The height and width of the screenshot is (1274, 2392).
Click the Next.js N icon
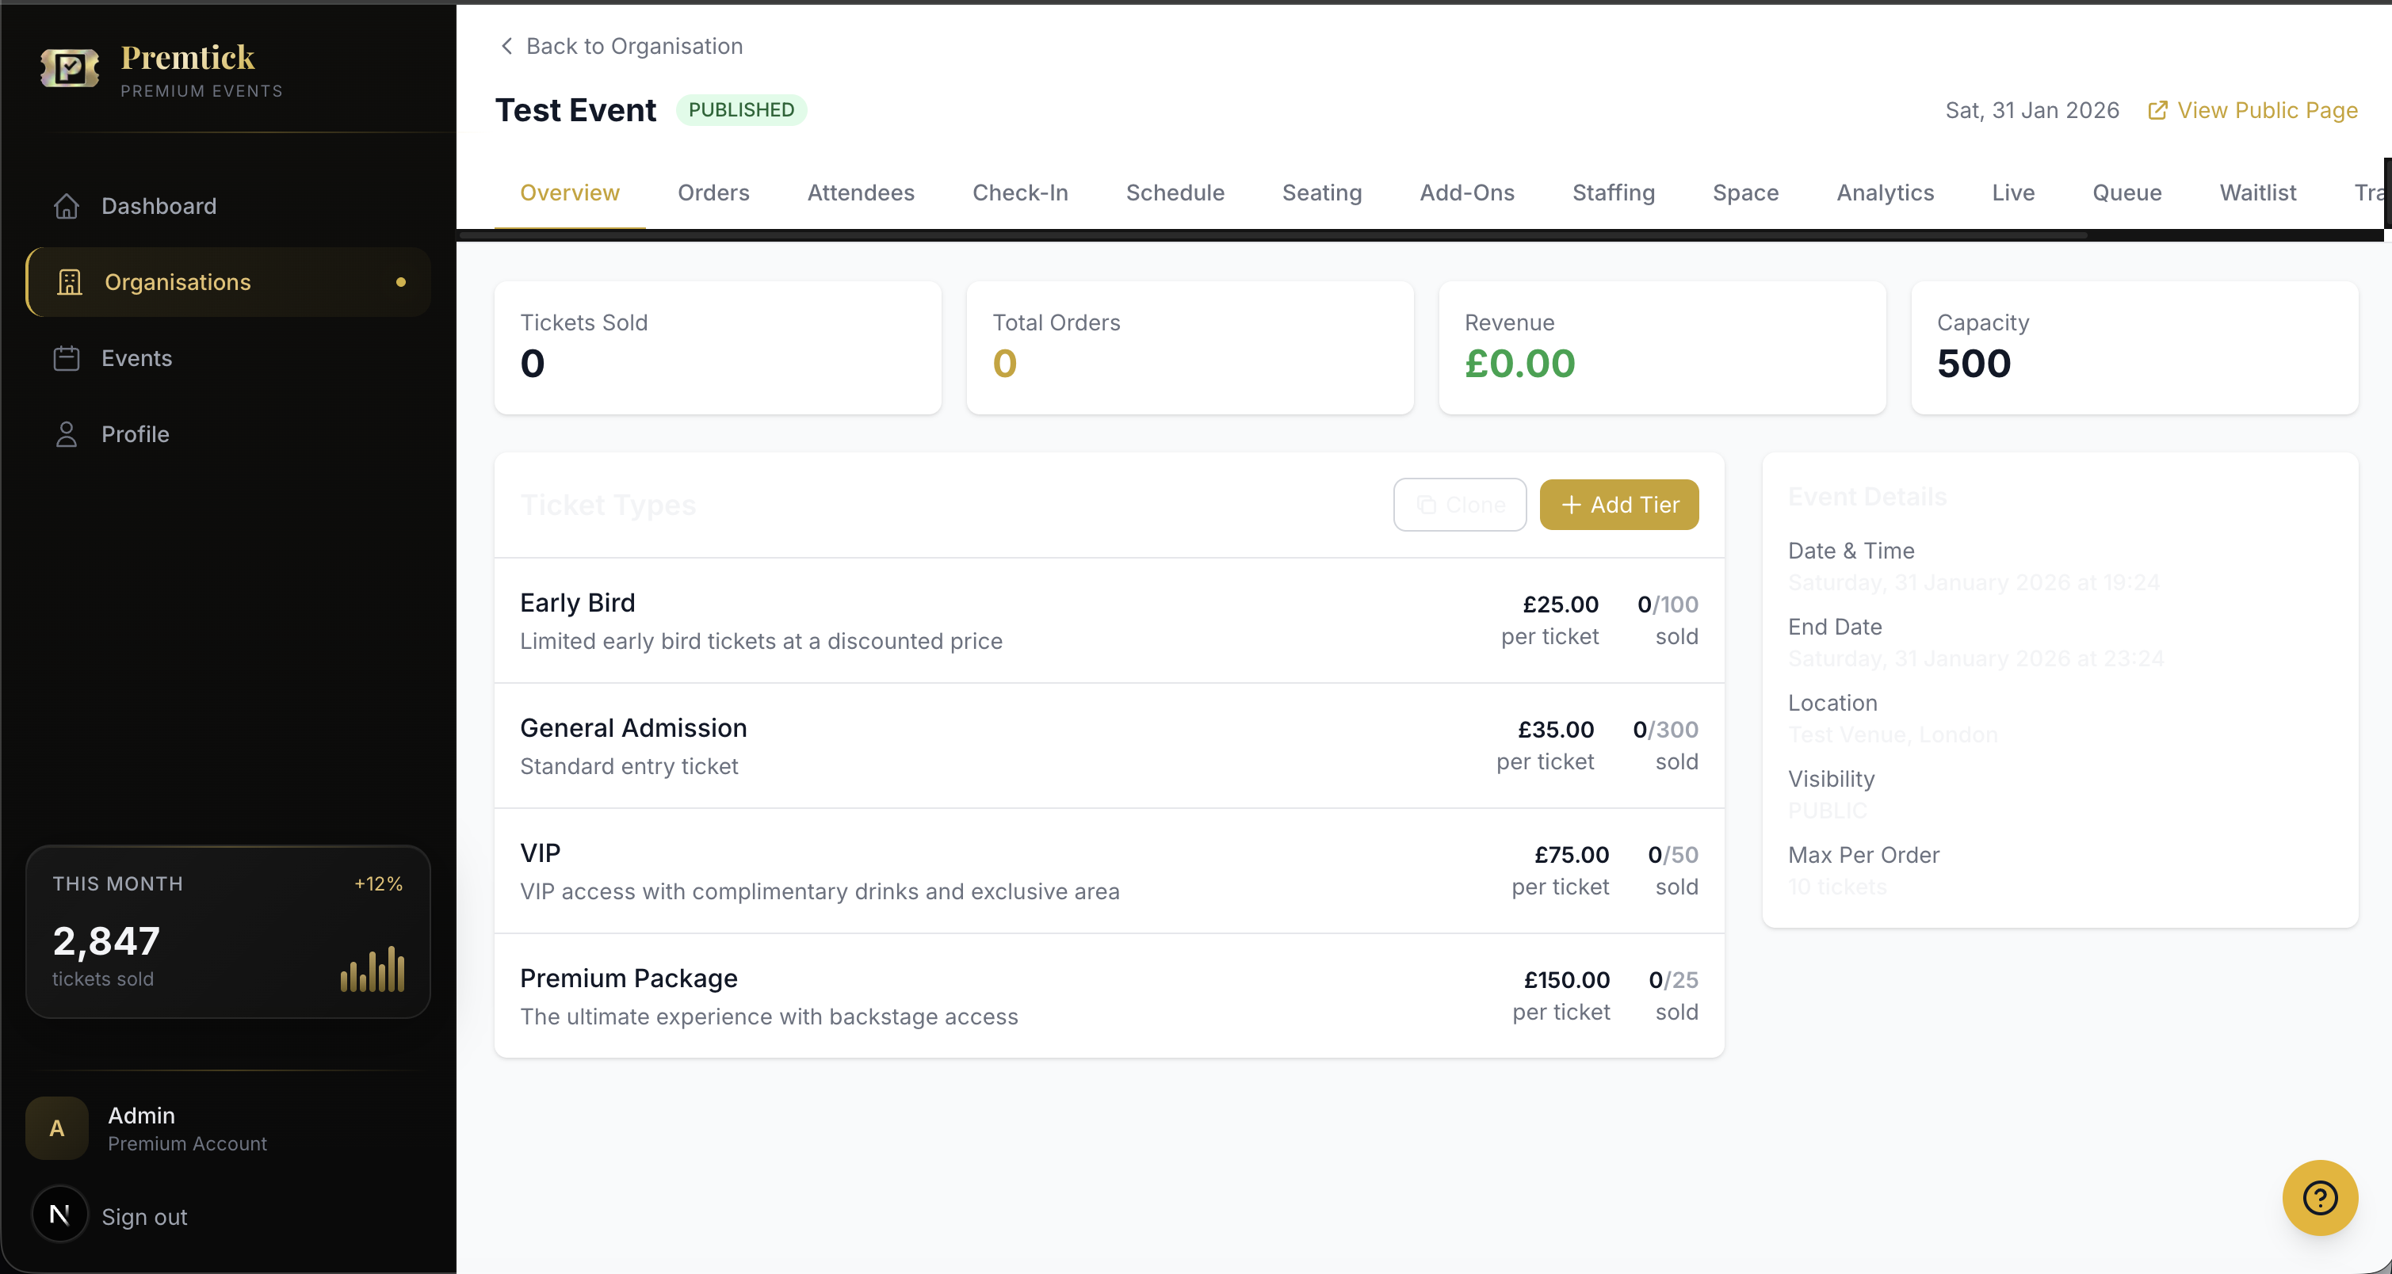pyautogui.click(x=59, y=1215)
